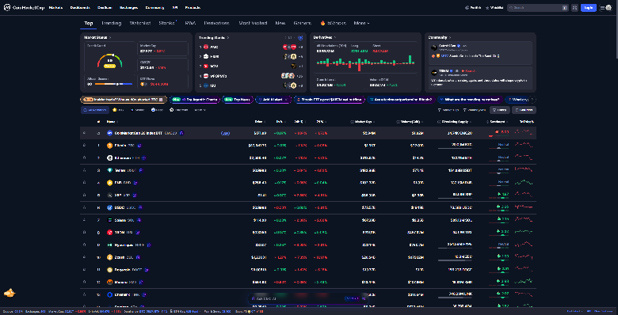Screen dimensions: 618x315
Task: Click Buy on the CoinMarketCap 20 Index row
Action: (225, 133)
